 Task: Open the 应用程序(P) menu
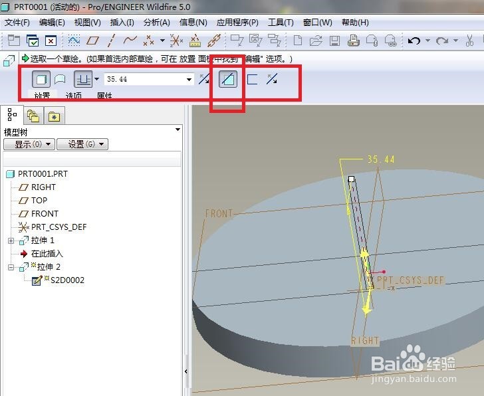click(x=237, y=23)
